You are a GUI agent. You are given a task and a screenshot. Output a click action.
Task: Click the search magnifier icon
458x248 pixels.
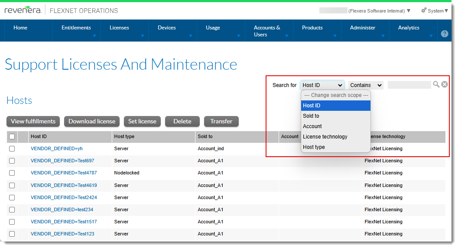coord(436,84)
